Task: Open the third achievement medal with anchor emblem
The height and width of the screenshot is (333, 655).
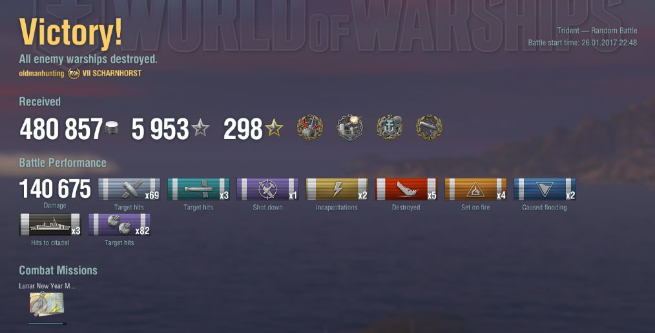Action: click(390, 127)
